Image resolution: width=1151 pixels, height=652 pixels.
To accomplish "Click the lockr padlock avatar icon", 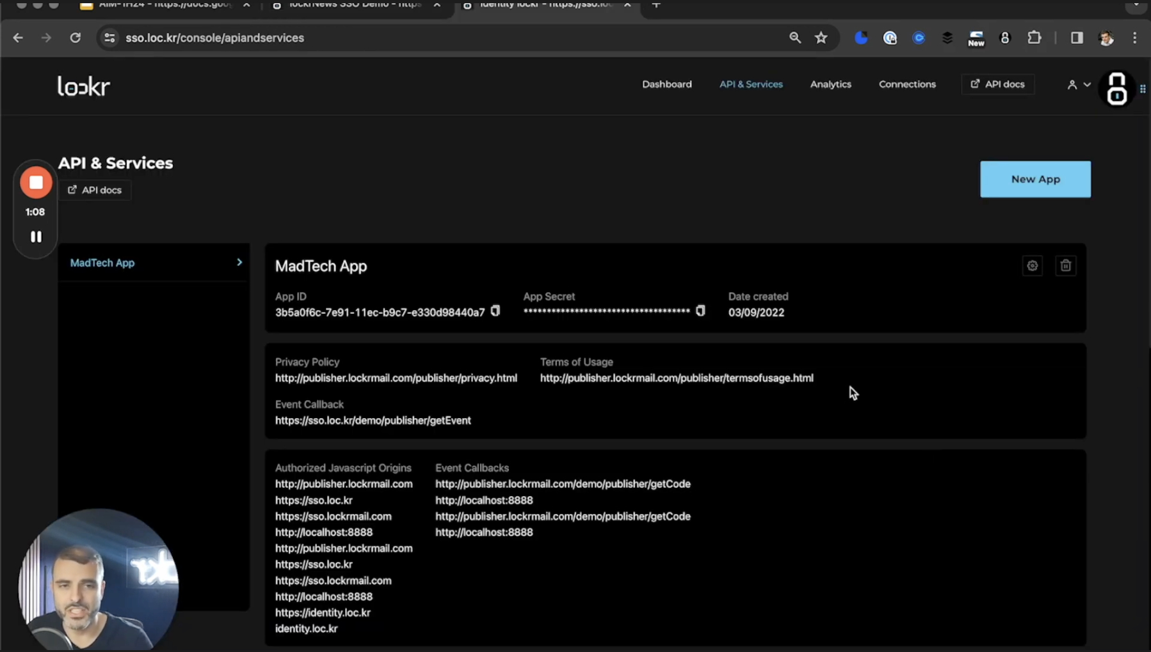I will tap(1116, 88).
